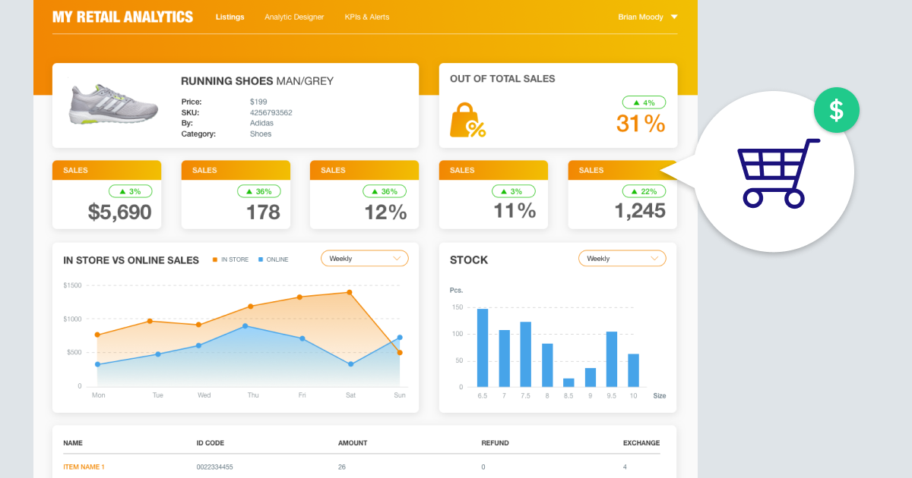The width and height of the screenshot is (912, 478).
Task: Click the MY RETAIL ANALYTICS logo
Action: pyautogui.click(x=122, y=16)
